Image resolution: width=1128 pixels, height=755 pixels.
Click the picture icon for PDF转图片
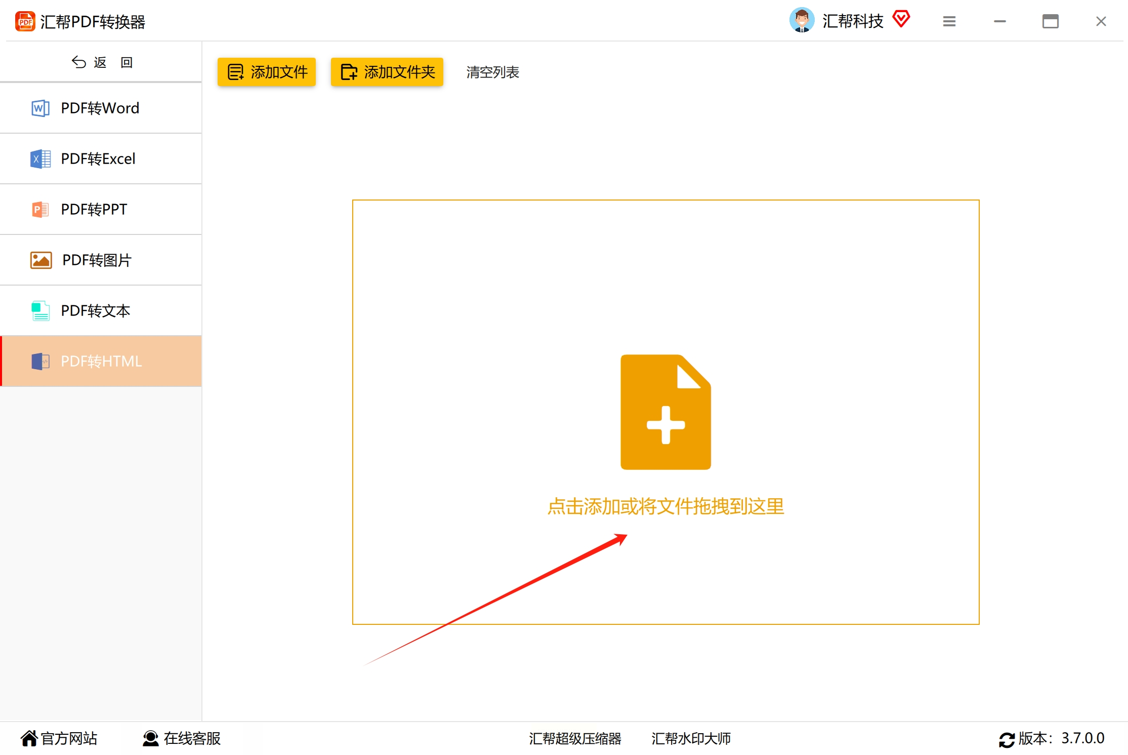click(x=41, y=260)
